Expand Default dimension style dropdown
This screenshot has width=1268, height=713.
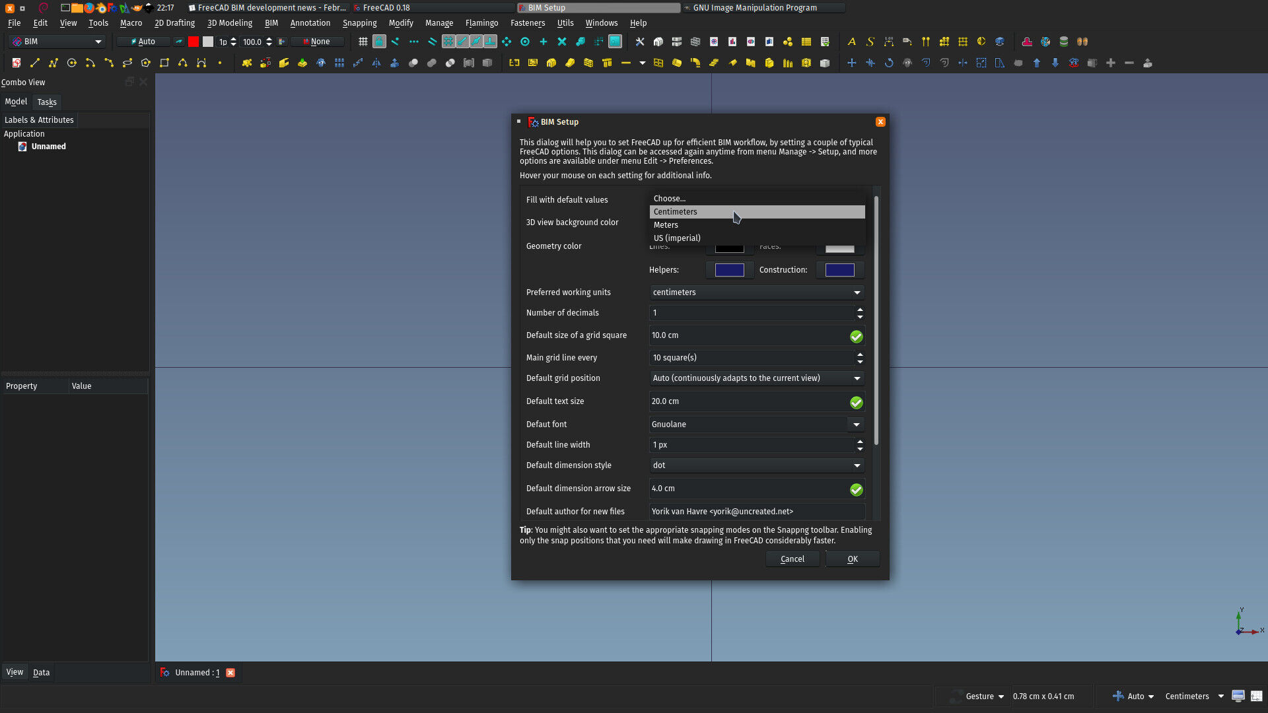click(857, 465)
